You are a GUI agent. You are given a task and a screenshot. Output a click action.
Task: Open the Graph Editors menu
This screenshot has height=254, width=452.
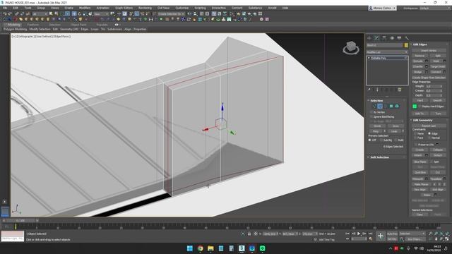[124, 8]
